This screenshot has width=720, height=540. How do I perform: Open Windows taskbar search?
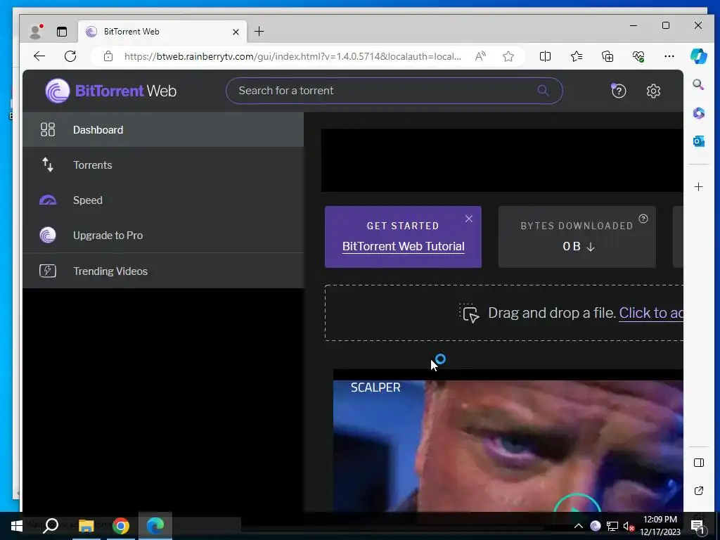(50, 526)
